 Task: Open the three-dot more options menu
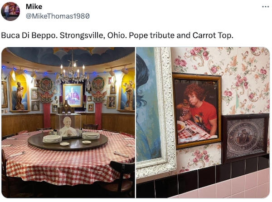[x=265, y=7]
